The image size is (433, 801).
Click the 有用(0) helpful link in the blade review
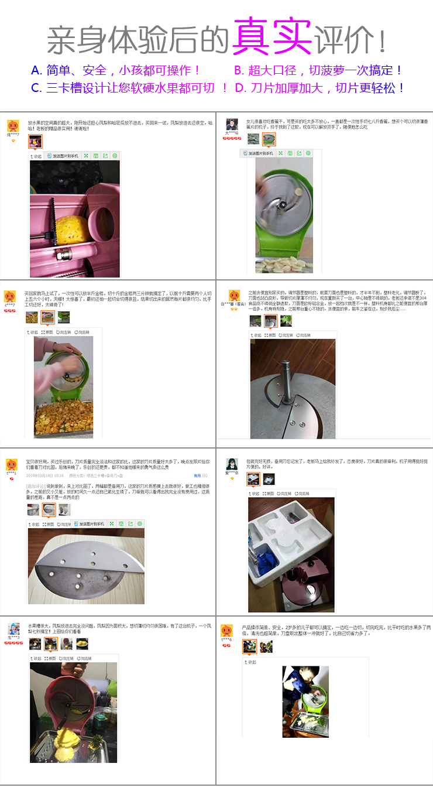pos(201,476)
